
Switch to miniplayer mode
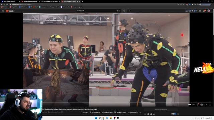(x=202, y=104)
